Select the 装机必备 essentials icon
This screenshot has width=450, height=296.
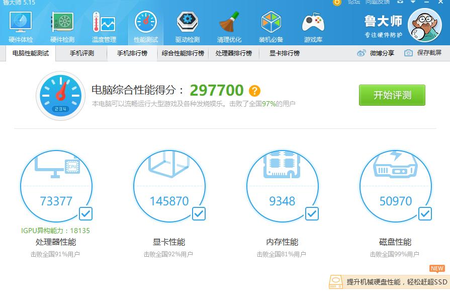coord(271,24)
